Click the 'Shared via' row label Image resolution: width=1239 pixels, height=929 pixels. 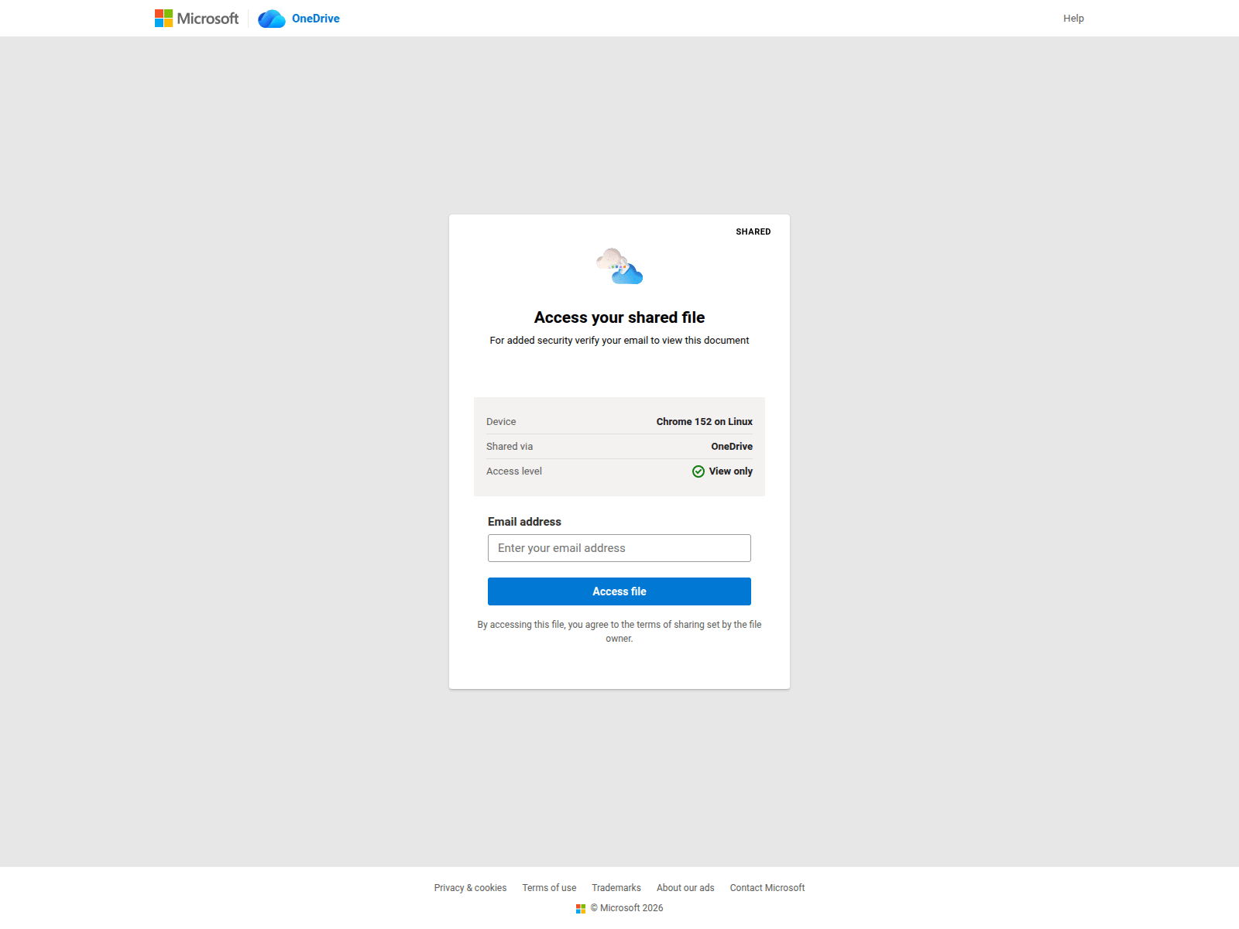[510, 447]
